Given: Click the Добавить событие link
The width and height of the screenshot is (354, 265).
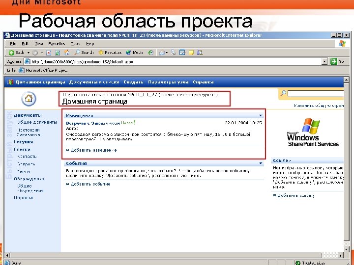Looking at the screenshot, I should [90, 184].
